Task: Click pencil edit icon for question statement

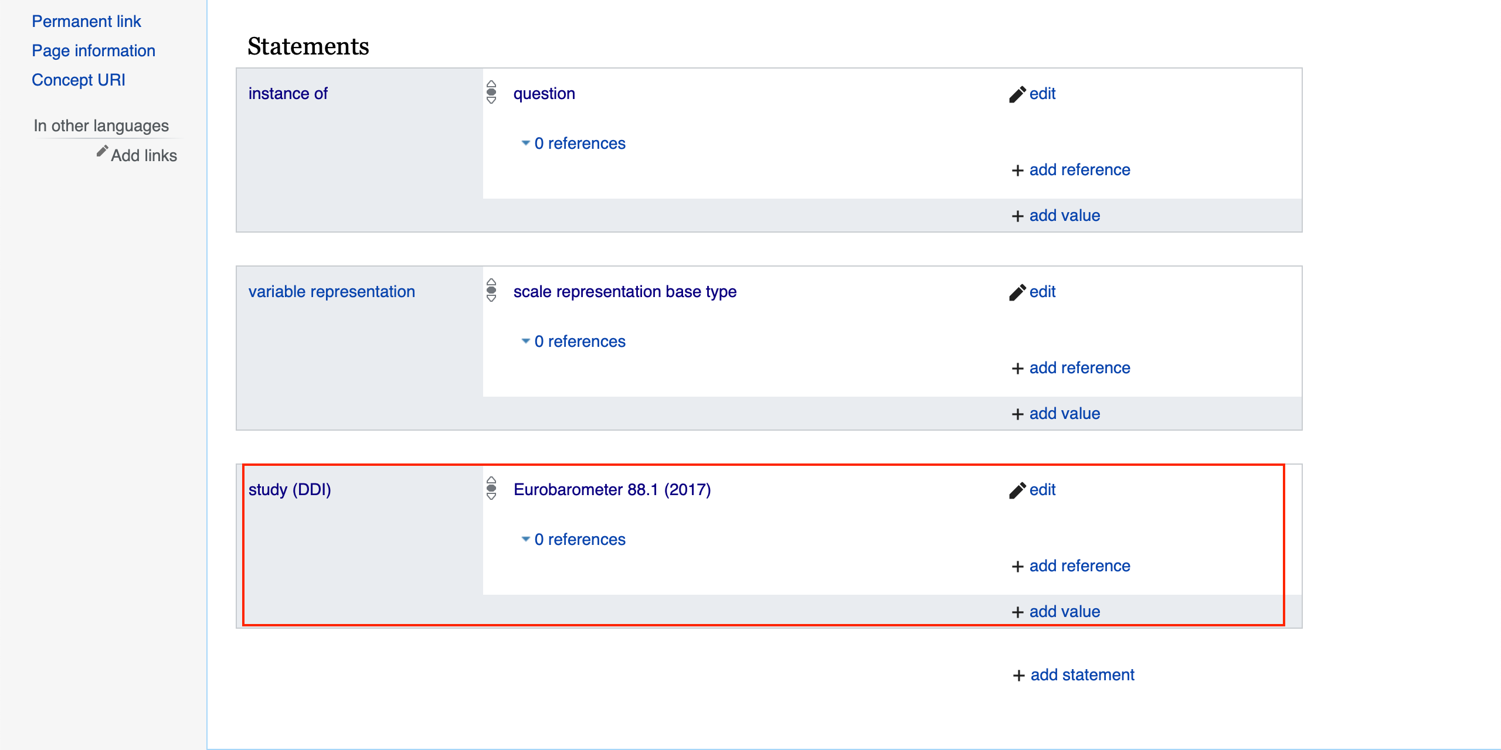Action: pos(1017,94)
